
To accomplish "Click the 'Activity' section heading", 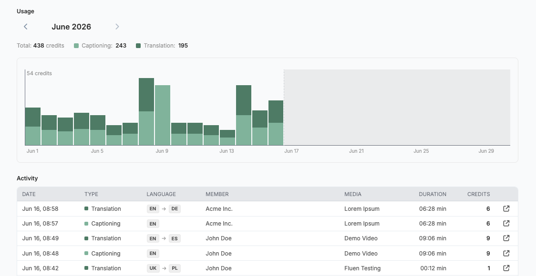I will (27, 178).
